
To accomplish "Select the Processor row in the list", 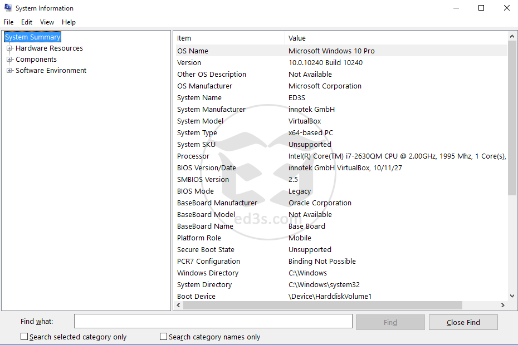I will 193,156.
